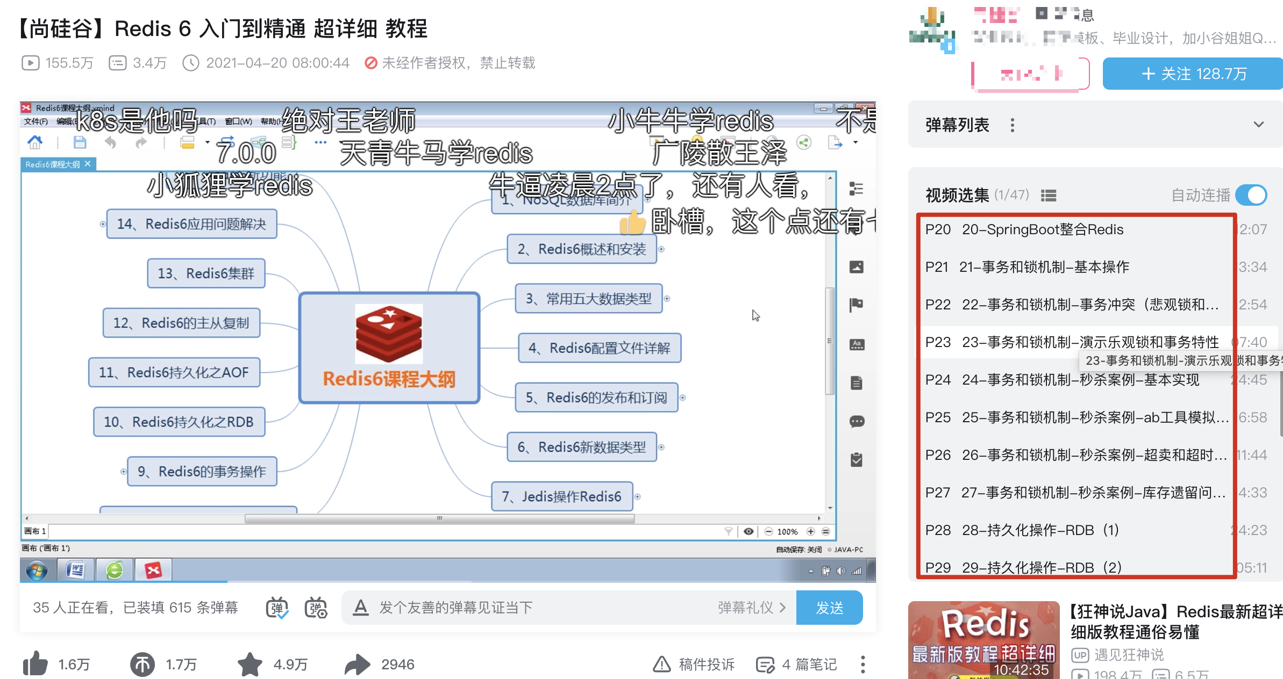Click the 100% zoom control in XMind status bar

pos(787,531)
